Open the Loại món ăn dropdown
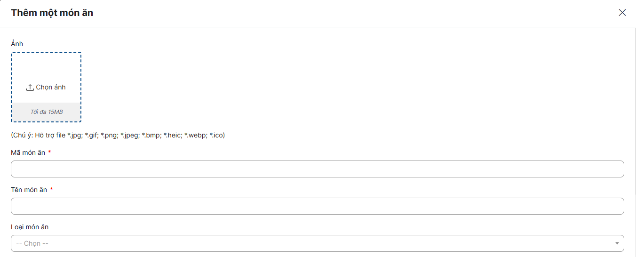This screenshot has height=257, width=636. coord(317,243)
